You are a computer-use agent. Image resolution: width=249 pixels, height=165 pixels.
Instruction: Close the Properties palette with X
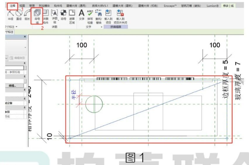(25, 37)
